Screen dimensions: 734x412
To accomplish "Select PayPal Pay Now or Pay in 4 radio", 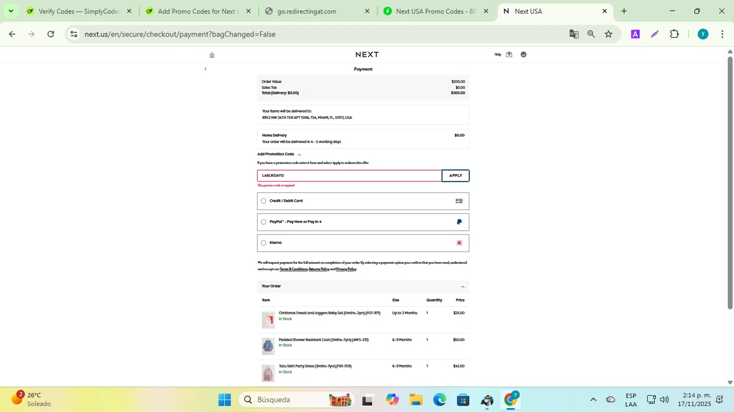I will [264, 222].
